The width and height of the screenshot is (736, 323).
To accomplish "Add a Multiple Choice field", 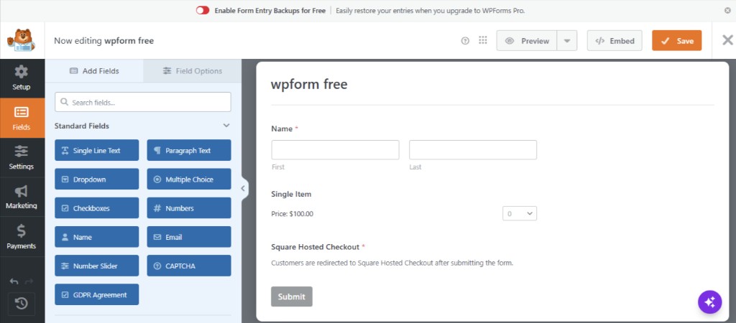I will 189,179.
